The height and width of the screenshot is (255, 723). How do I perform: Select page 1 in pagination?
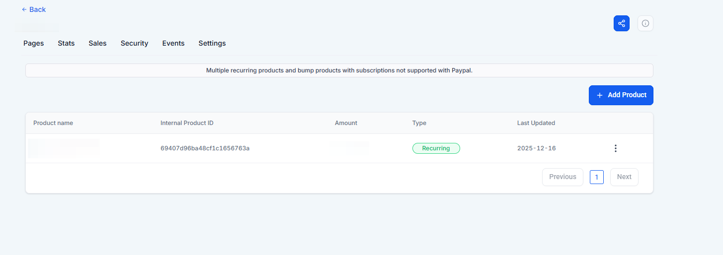596,177
